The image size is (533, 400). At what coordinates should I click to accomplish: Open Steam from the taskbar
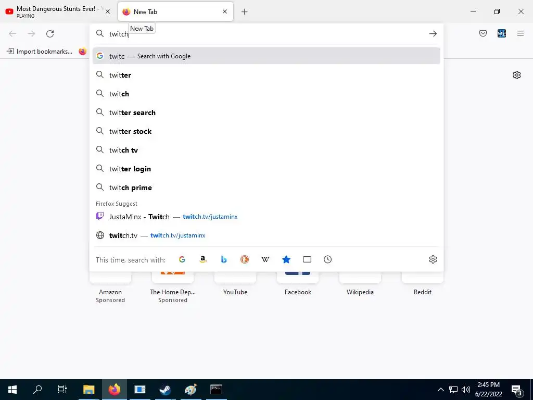point(165,390)
